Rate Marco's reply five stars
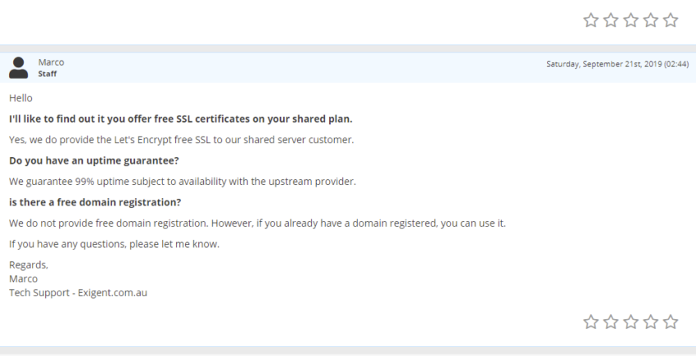 [x=671, y=322]
